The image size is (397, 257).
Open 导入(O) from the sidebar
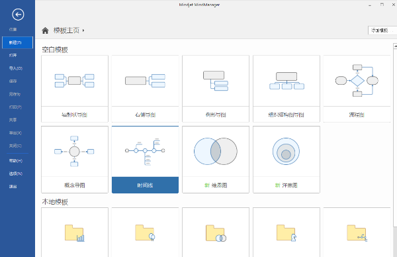16,68
